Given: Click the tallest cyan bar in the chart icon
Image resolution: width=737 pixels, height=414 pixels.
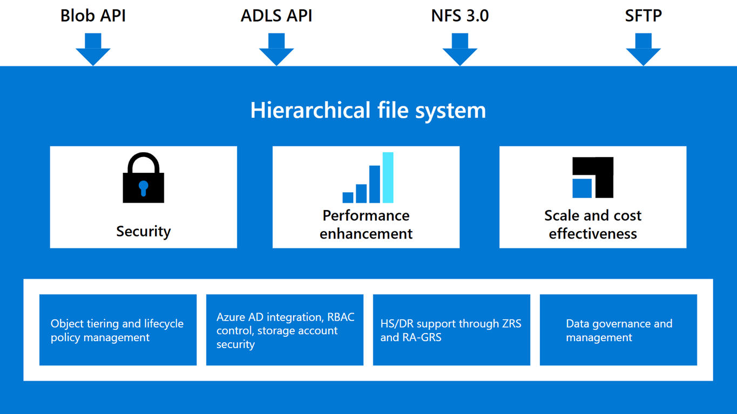Looking at the screenshot, I should click(387, 178).
